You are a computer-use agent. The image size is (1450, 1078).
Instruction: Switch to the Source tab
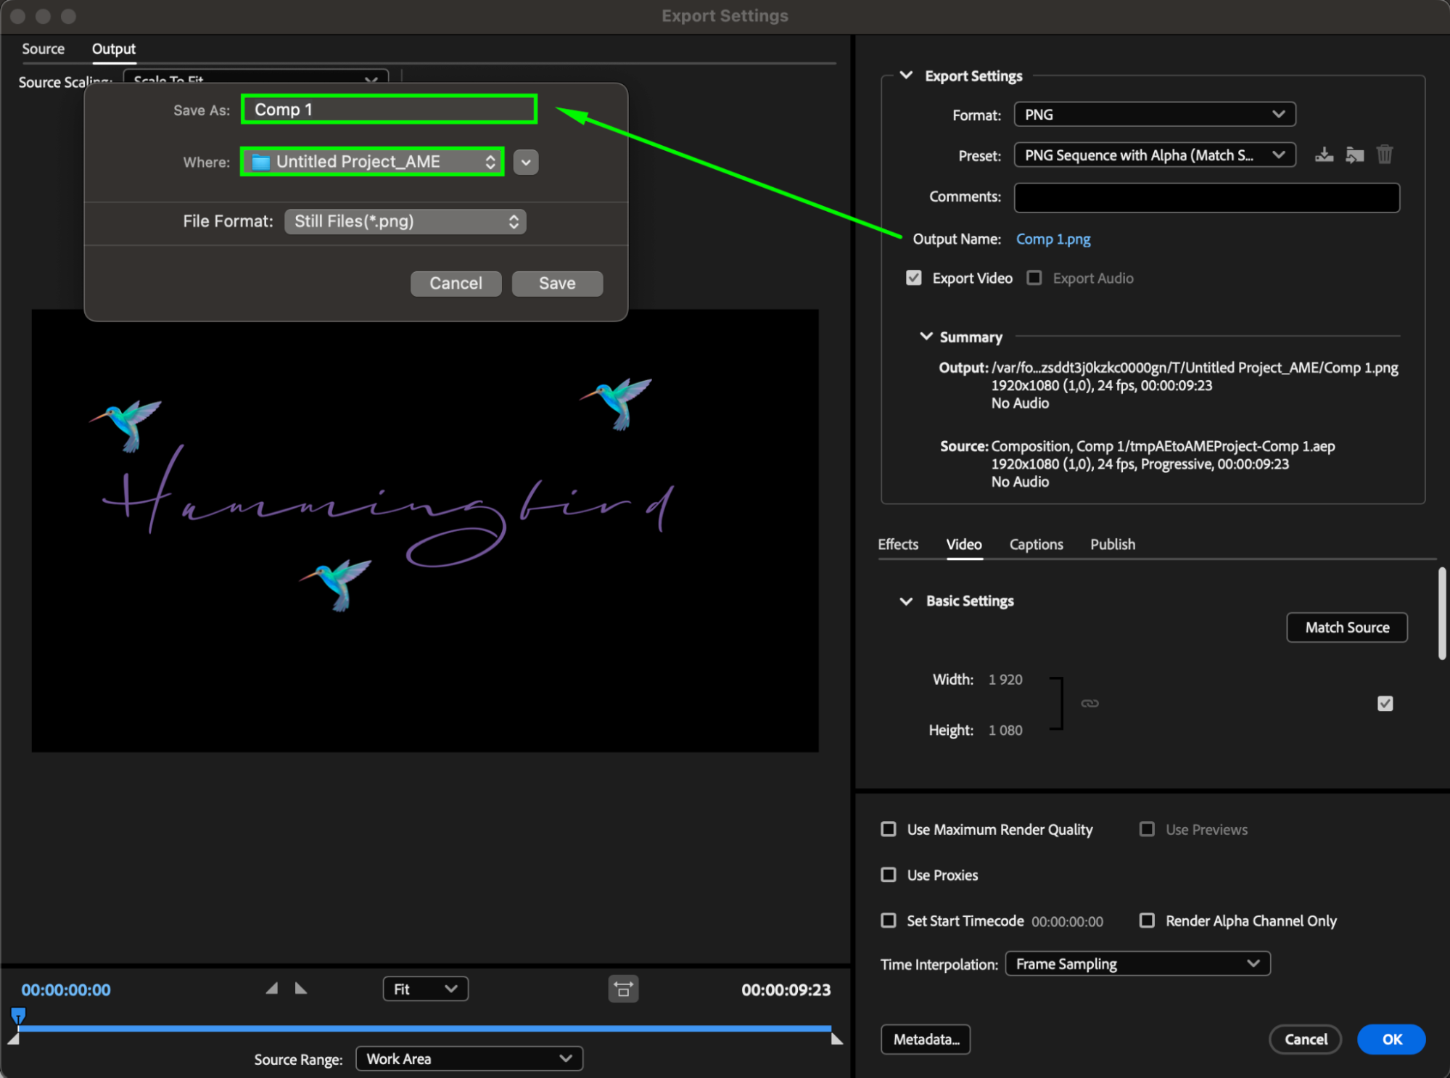[x=43, y=49]
